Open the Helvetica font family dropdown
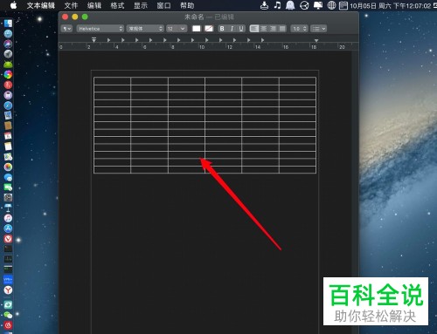The image size is (437, 334). pos(101,29)
